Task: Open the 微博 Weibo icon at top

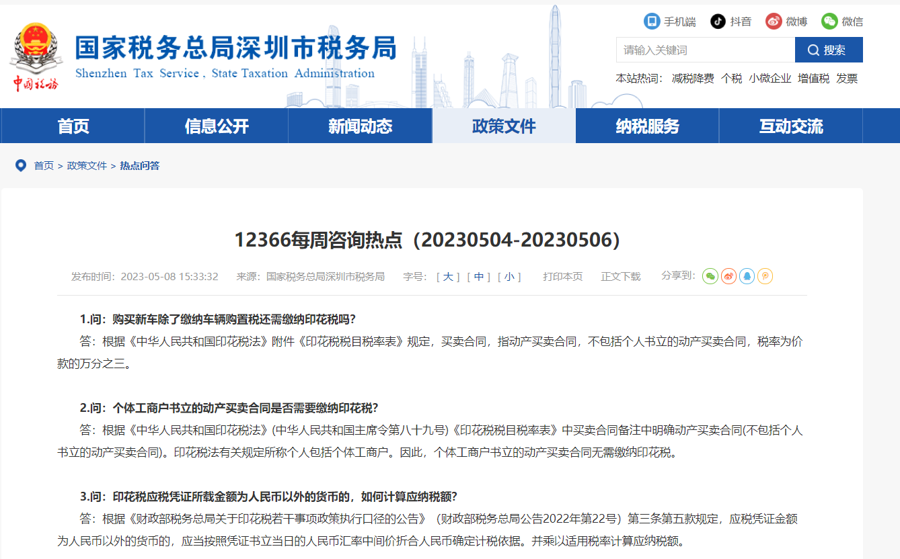Action: coord(772,21)
